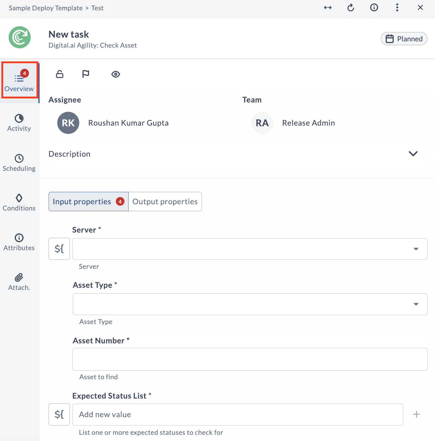This screenshot has height=441, width=435.
Task: Click the plus icon to add status
Action: (416, 414)
